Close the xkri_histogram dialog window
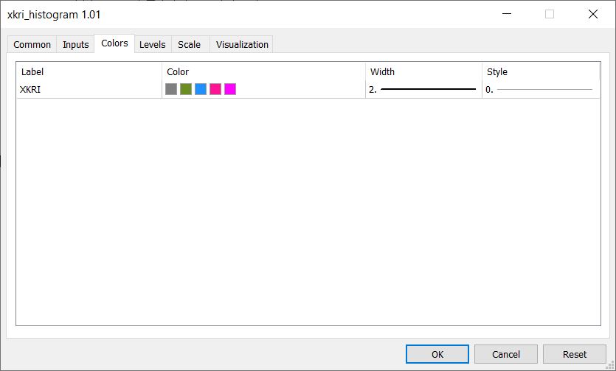Image resolution: width=616 pixels, height=371 pixels. [592, 14]
